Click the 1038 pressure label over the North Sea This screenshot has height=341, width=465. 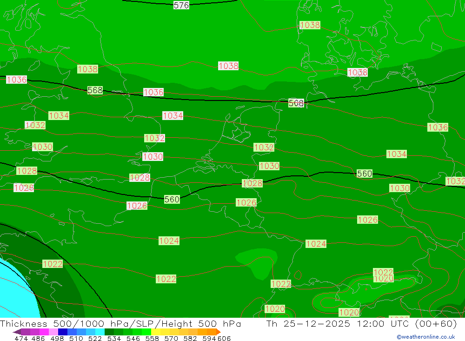[x=228, y=66]
